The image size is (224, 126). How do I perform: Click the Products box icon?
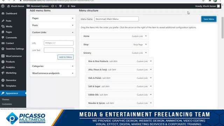coord(3,62)
